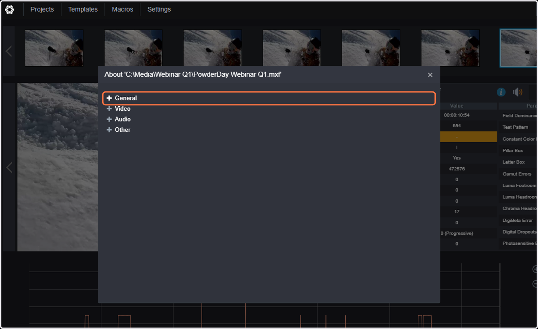The height and width of the screenshot is (329, 538).
Task: Open the Settings menu
Action: tap(159, 9)
